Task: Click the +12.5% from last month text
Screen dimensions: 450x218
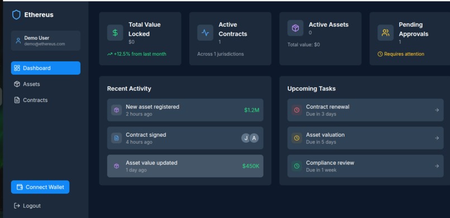Action: (140, 54)
